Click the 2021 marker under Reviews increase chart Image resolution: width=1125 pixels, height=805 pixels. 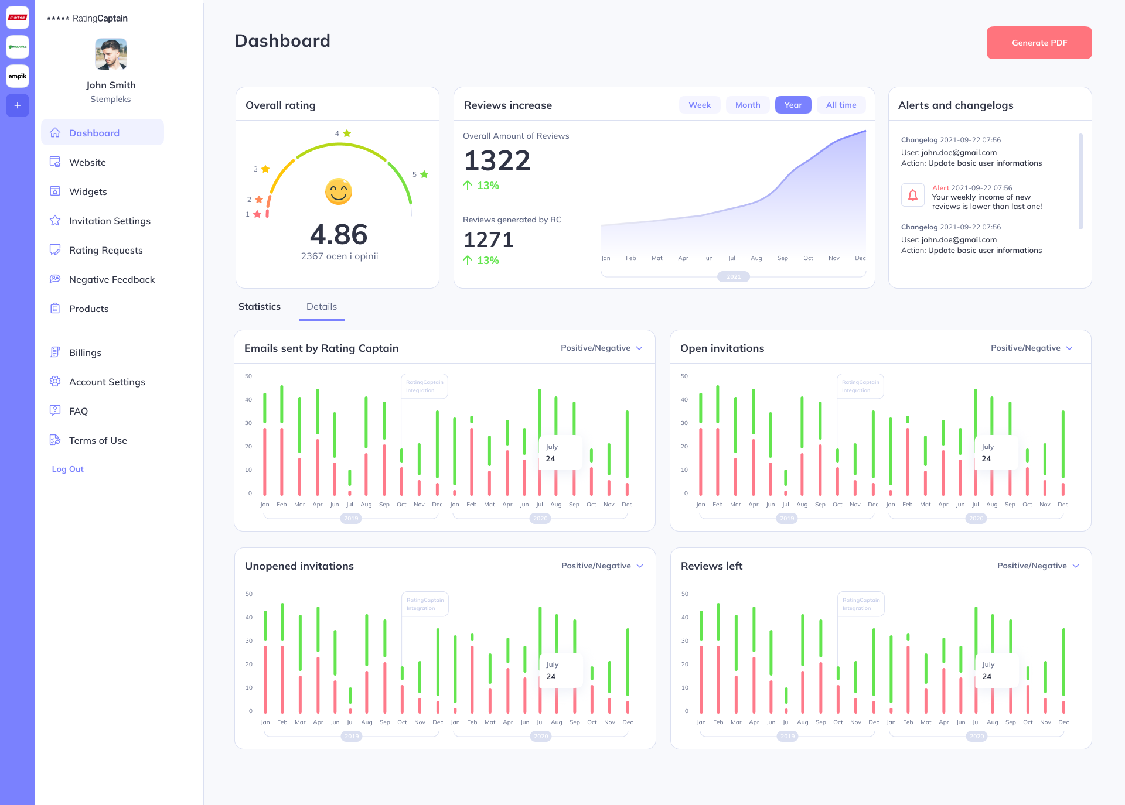[x=734, y=276]
